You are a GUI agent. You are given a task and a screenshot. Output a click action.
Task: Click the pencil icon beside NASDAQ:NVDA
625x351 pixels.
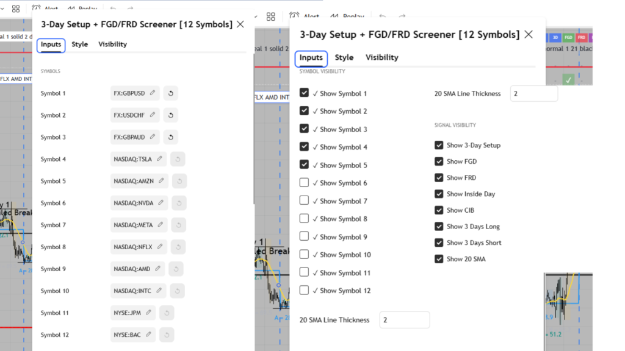[161, 203]
